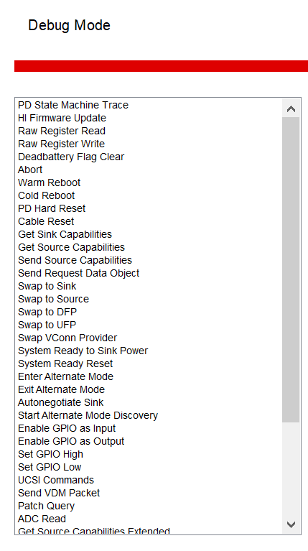Choose Raw Register Read
Screen dimensions: 308x551
(62, 131)
